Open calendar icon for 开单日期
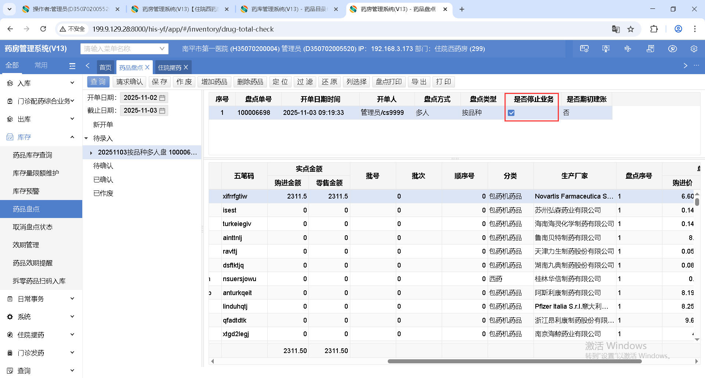The width and height of the screenshot is (705, 378). 162,98
